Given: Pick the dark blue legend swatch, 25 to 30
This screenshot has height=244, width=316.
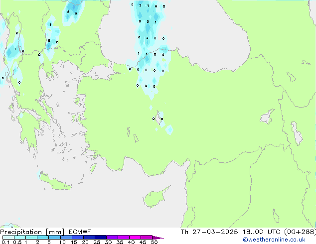Looking at the screenshot, I should 101,238.
